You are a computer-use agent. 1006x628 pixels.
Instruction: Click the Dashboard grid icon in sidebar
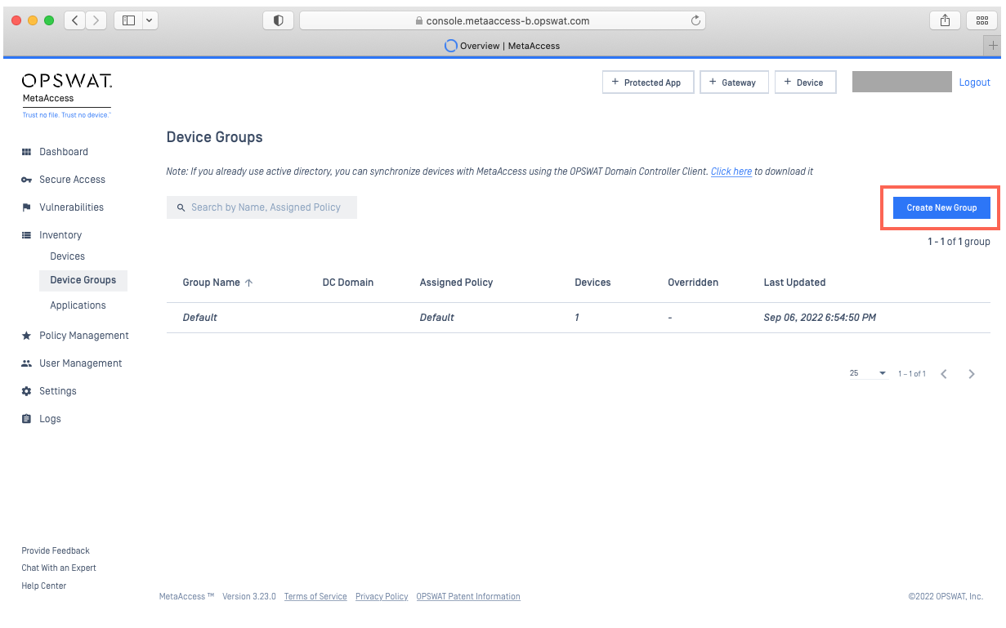coord(26,152)
